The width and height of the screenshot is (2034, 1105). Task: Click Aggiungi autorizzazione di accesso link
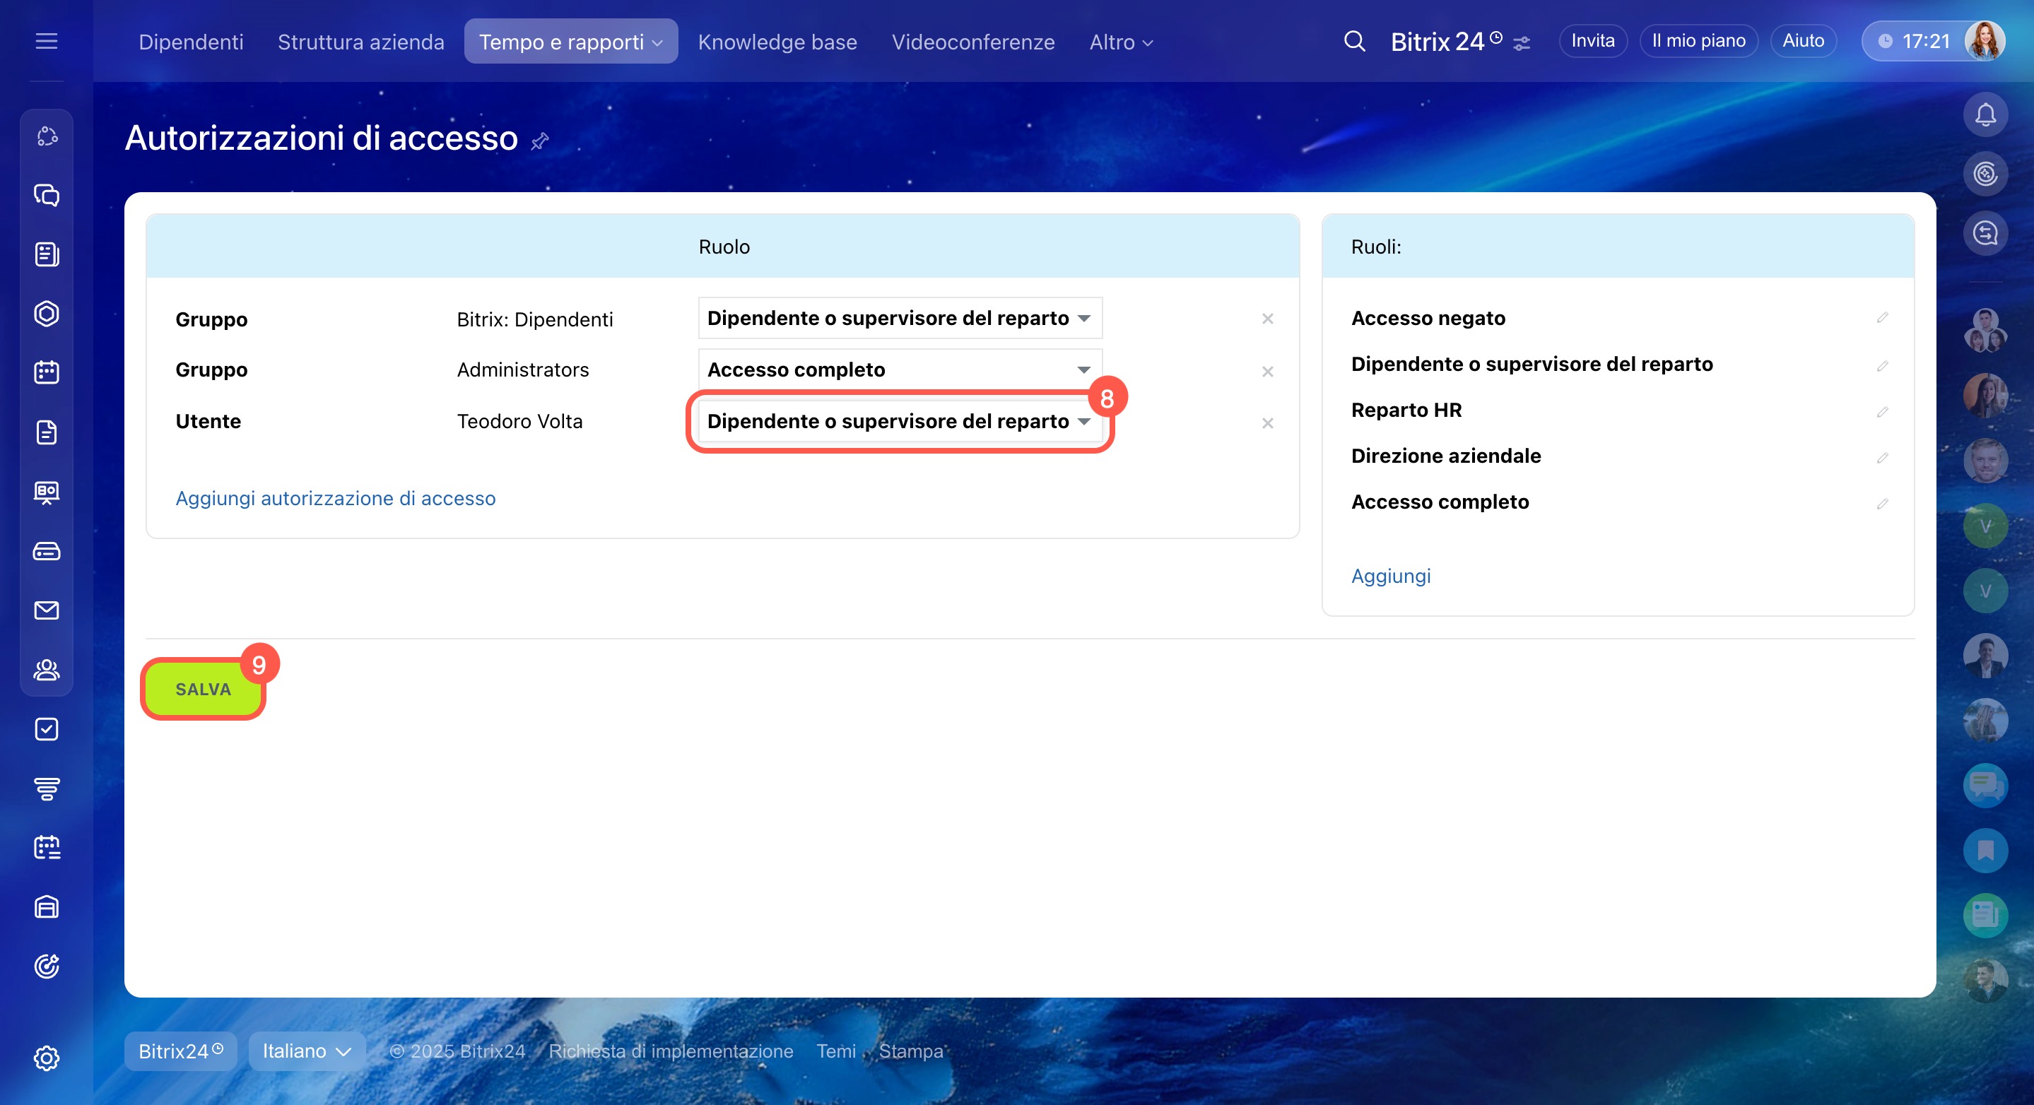point(335,498)
